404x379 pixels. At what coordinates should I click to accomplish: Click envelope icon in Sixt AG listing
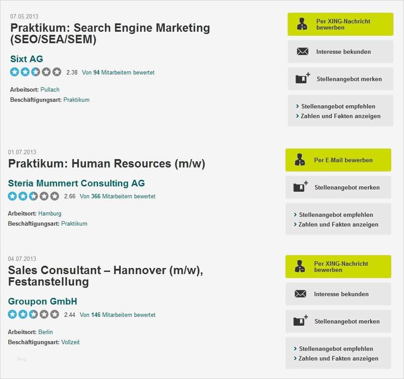(303, 52)
